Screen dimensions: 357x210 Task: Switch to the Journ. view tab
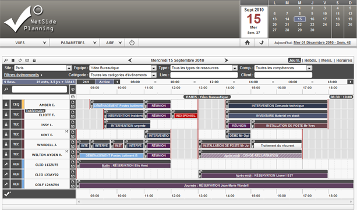tap(294, 60)
